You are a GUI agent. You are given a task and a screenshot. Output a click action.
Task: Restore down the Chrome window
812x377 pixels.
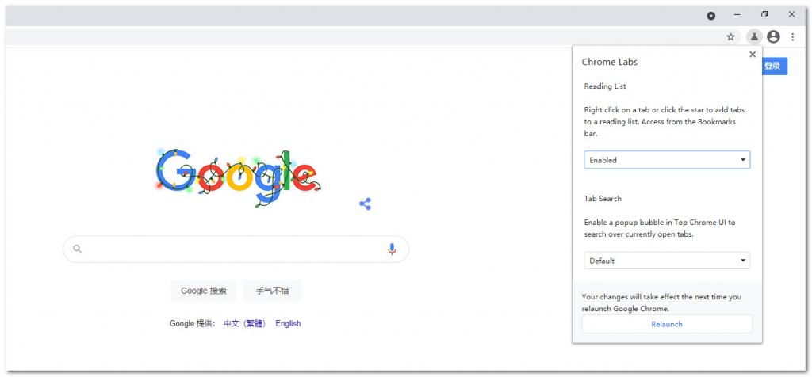pos(764,14)
